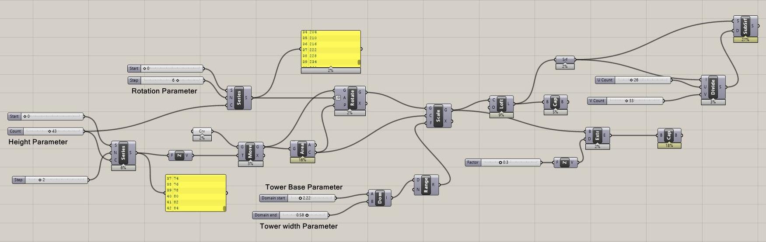
Task: Click the Move component
Action: pos(251,152)
